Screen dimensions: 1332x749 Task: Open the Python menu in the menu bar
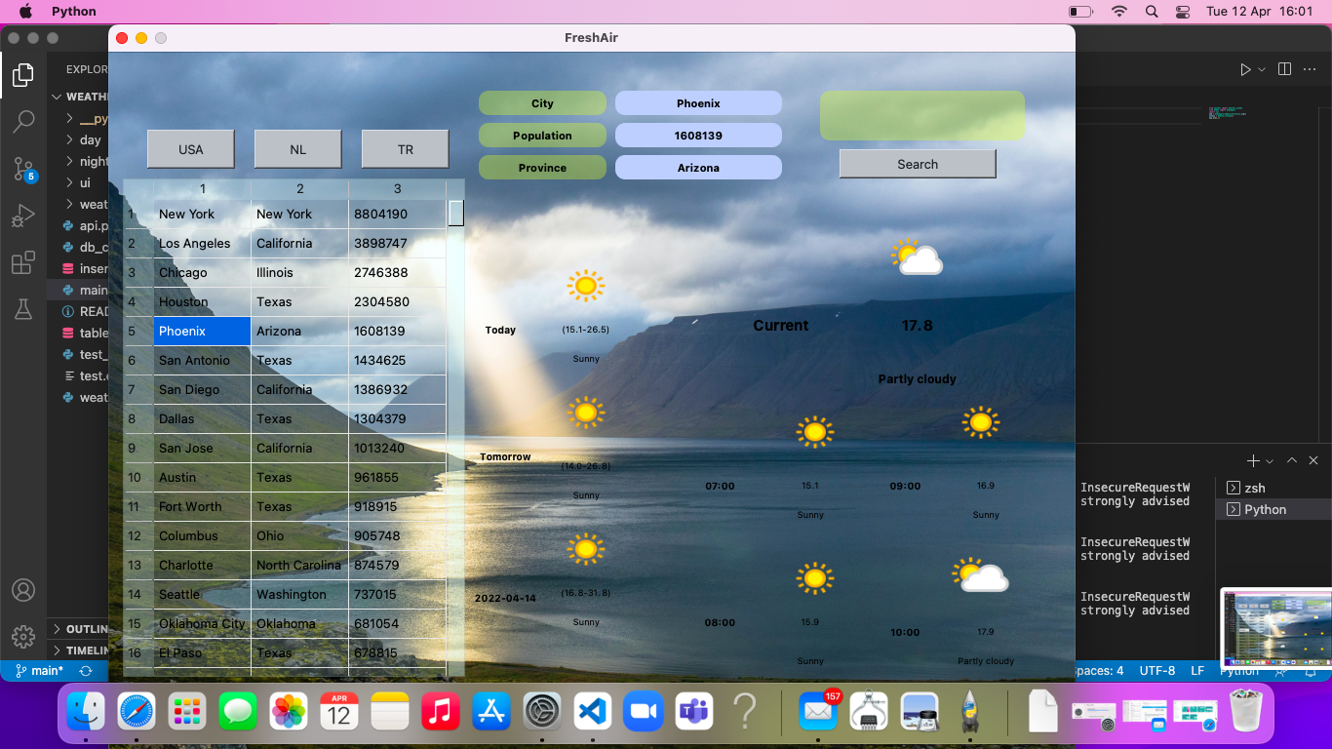coord(74,12)
